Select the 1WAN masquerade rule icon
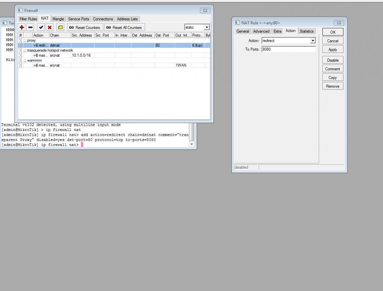The height and width of the screenshot is (291, 383). (x=36, y=65)
